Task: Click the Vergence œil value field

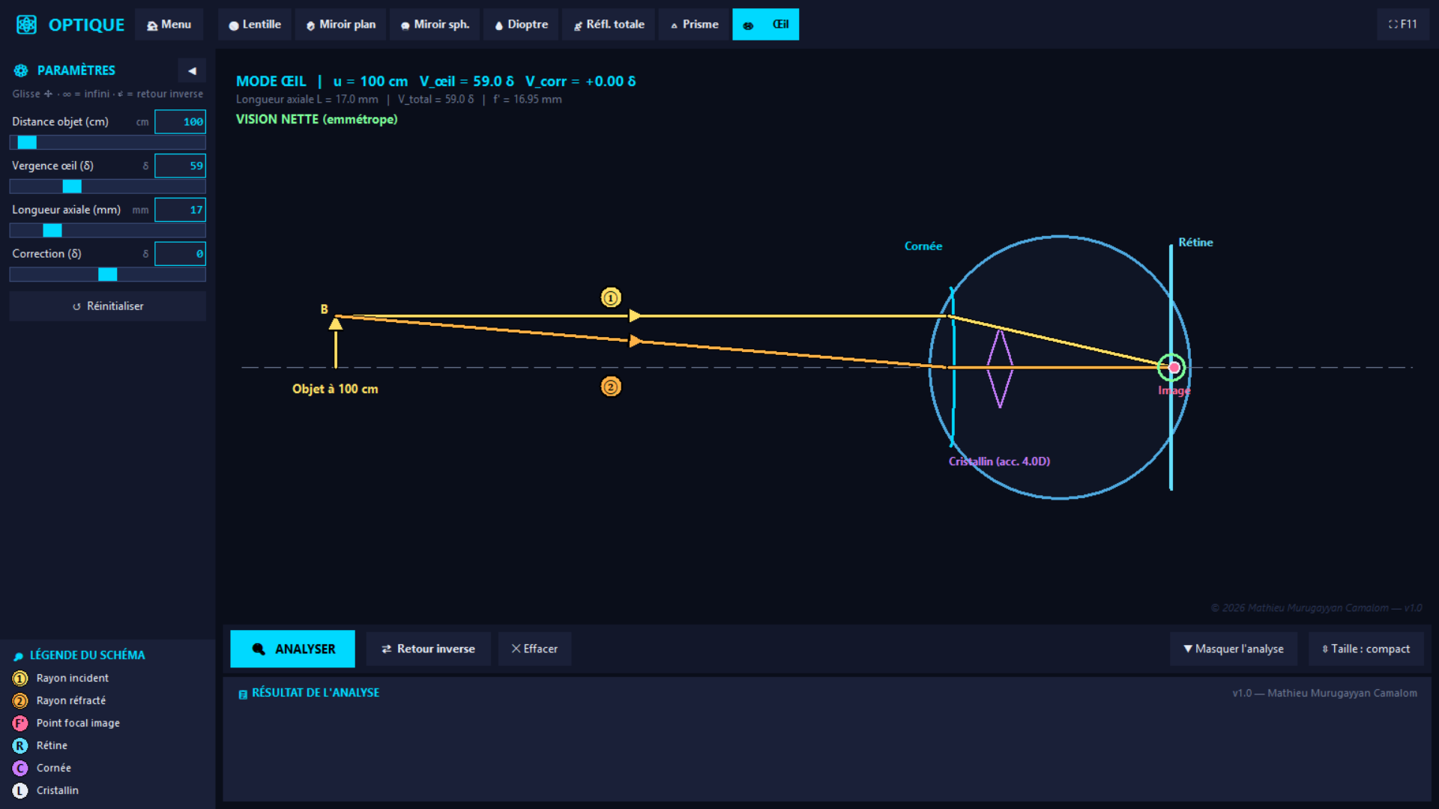Action: tap(180, 166)
